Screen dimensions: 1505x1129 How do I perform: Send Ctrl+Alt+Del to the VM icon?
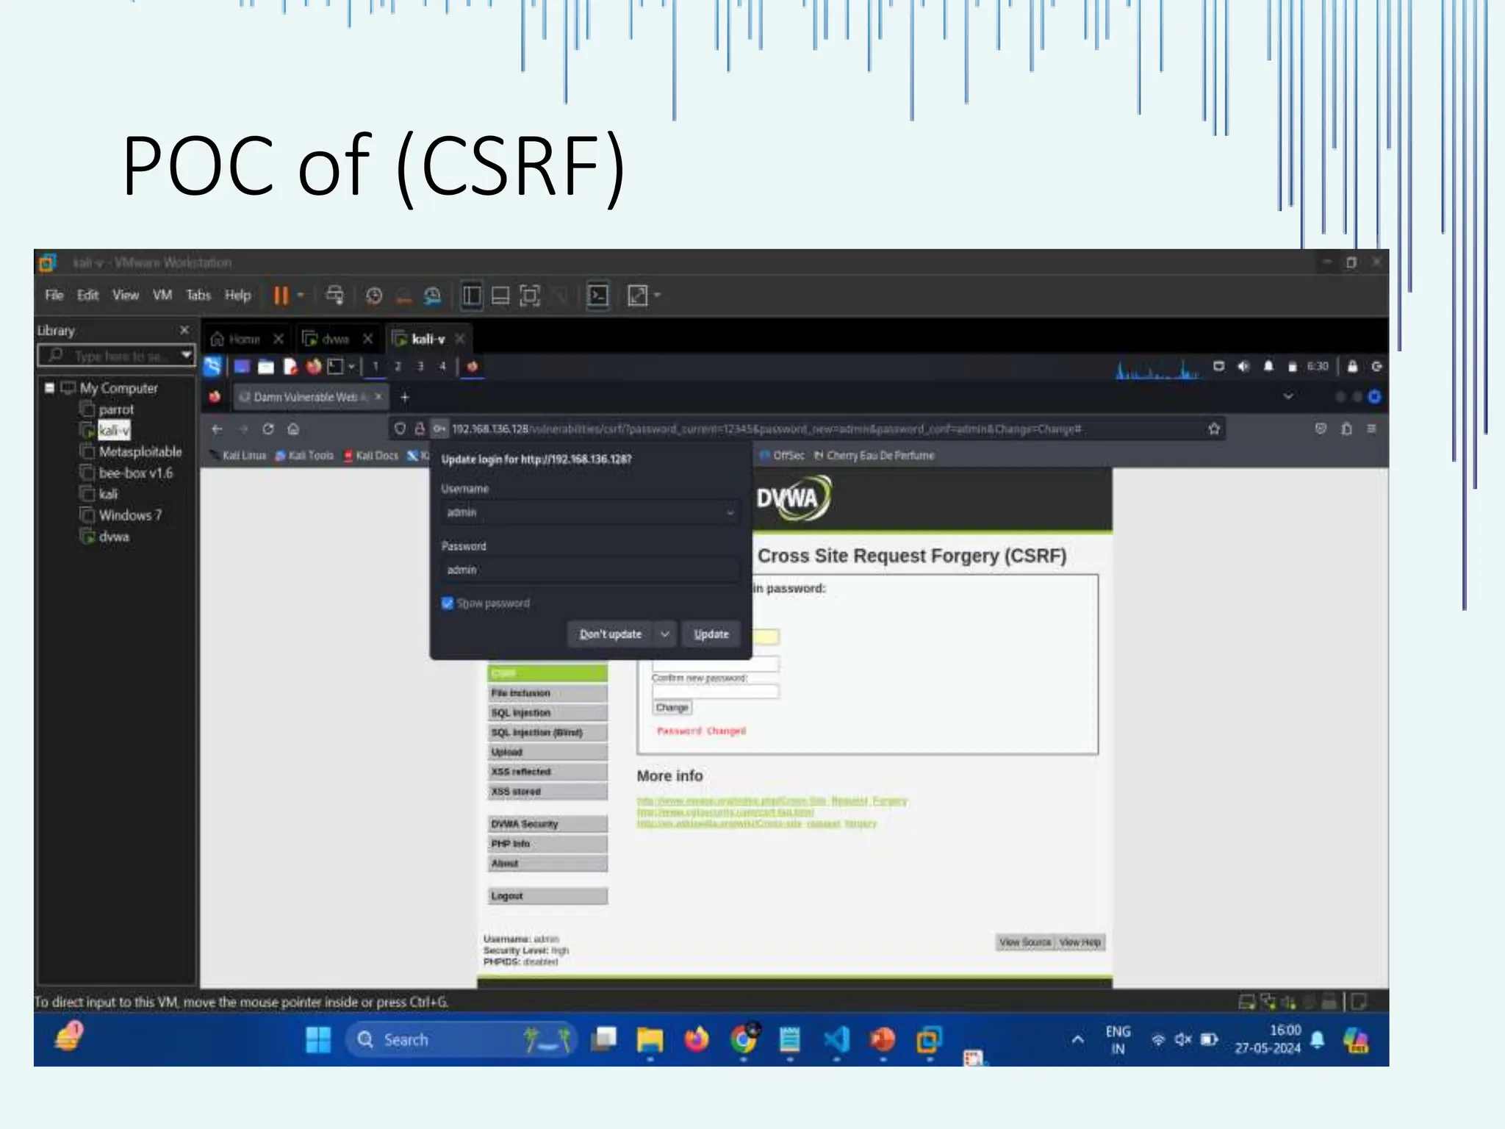334,295
